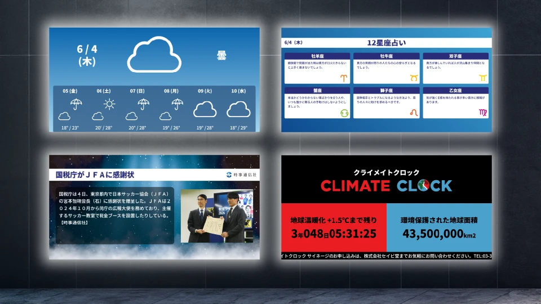Click the 6/4 (木) date on the horoscope panel

click(x=293, y=43)
